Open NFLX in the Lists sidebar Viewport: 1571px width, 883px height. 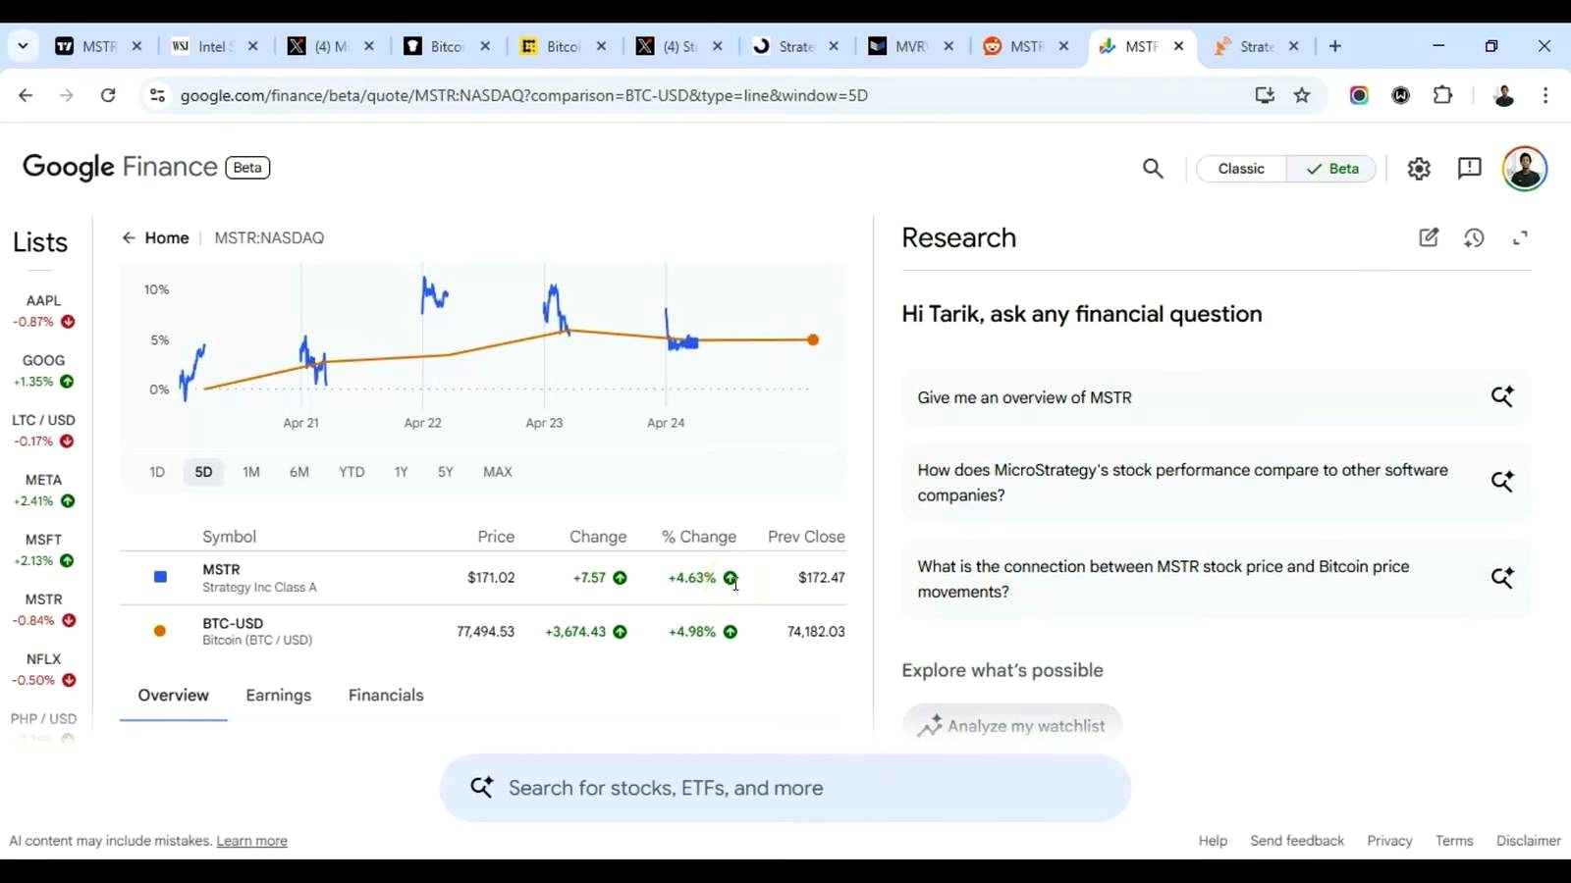pyautogui.click(x=44, y=670)
